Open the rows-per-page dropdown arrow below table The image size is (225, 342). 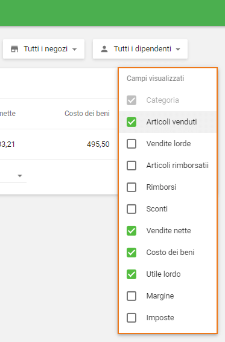pos(20,176)
